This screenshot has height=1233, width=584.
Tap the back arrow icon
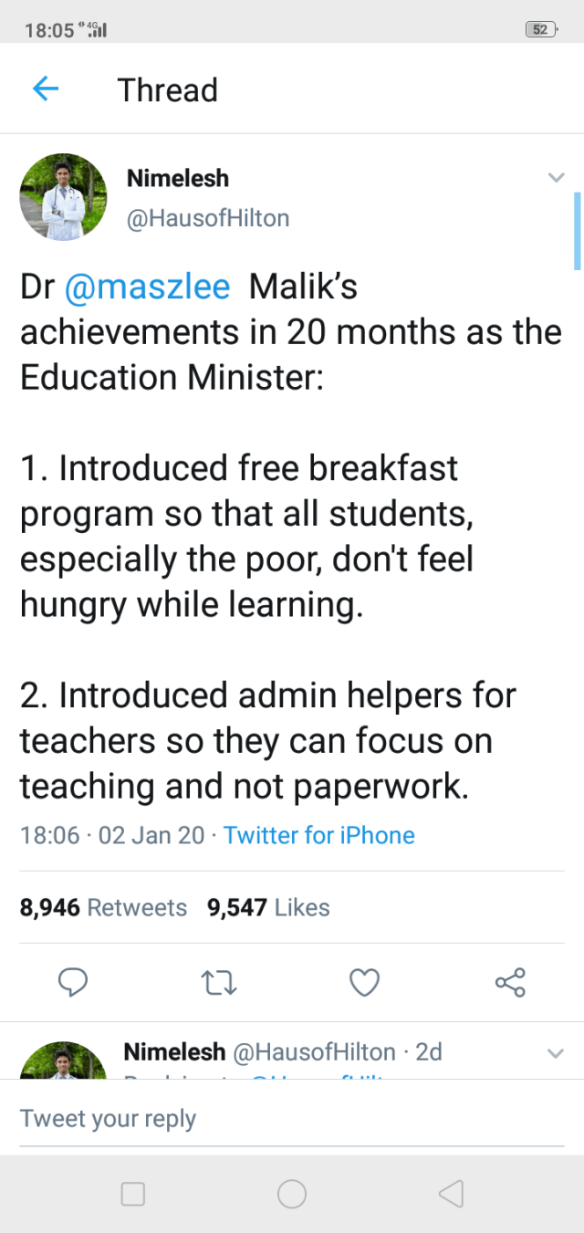click(x=46, y=89)
